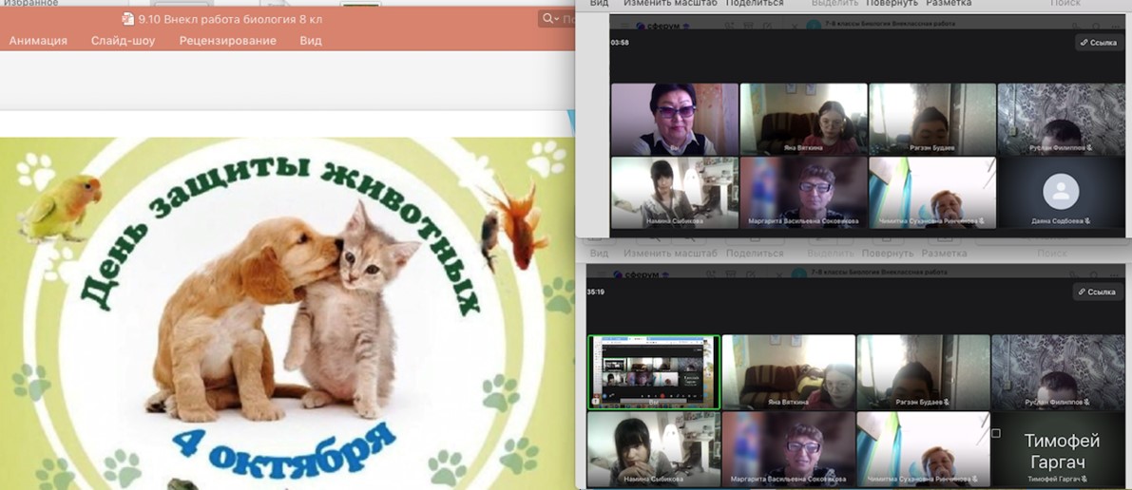
Task: Tick the small square on Тимофей Гаргач's tile
Action: [x=996, y=434]
